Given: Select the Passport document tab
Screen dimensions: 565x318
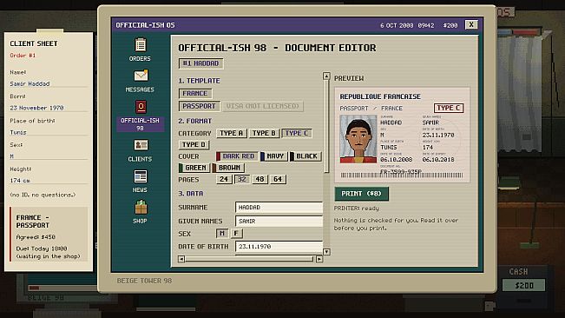Looking at the screenshot, I should pos(199,106).
